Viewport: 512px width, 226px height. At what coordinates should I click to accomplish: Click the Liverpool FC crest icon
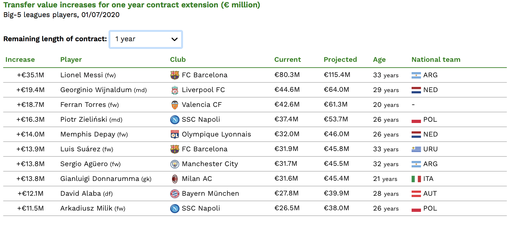tap(175, 90)
